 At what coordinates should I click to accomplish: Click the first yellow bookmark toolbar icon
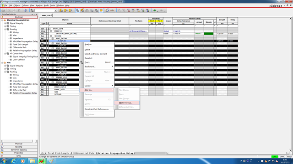[61, 10]
